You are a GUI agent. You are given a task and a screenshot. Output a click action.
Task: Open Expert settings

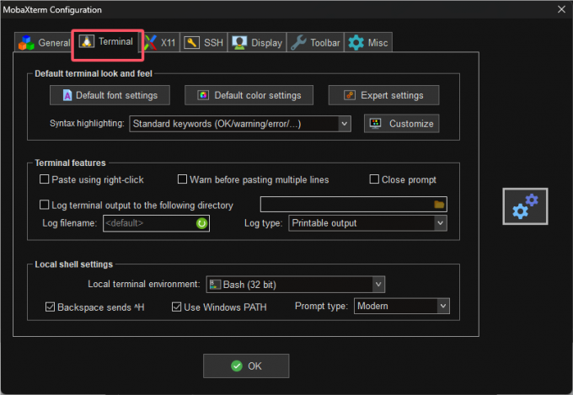[x=383, y=95]
